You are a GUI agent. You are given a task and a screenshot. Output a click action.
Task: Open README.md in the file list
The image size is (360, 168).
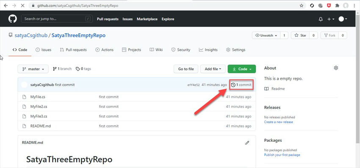(40, 126)
